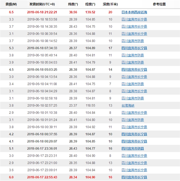Open location link for the 5.3 magnitude quake
Viewport: 180px width, 181px height.
(x=134, y=48)
